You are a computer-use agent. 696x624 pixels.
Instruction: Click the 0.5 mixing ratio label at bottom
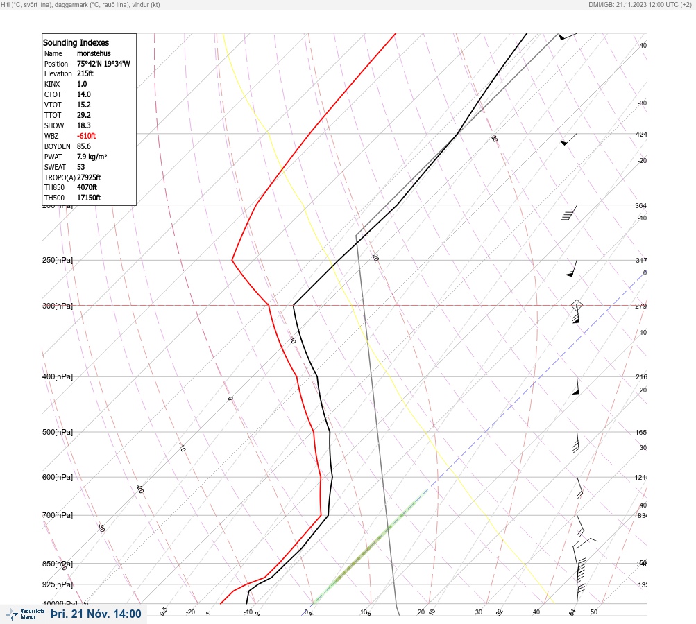[163, 611]
